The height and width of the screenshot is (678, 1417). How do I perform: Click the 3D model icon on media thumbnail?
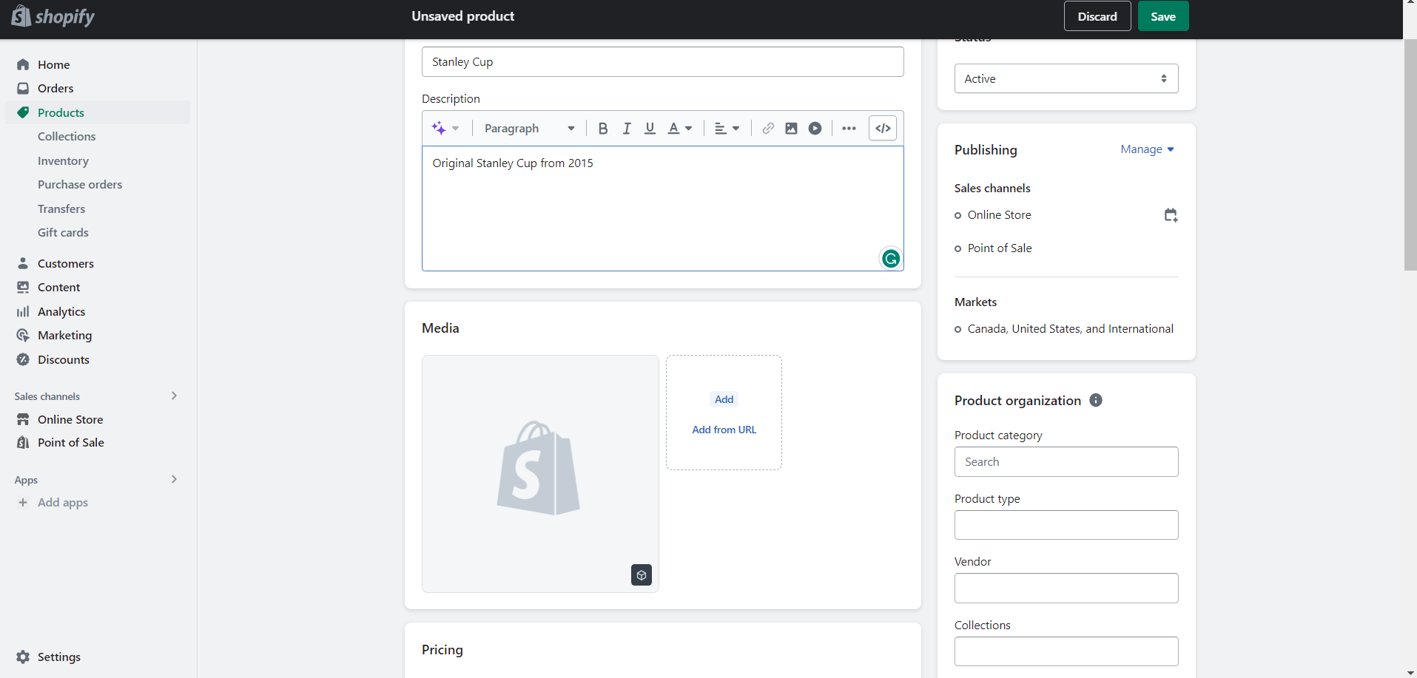pyautogui.click(x=642, y=574)
